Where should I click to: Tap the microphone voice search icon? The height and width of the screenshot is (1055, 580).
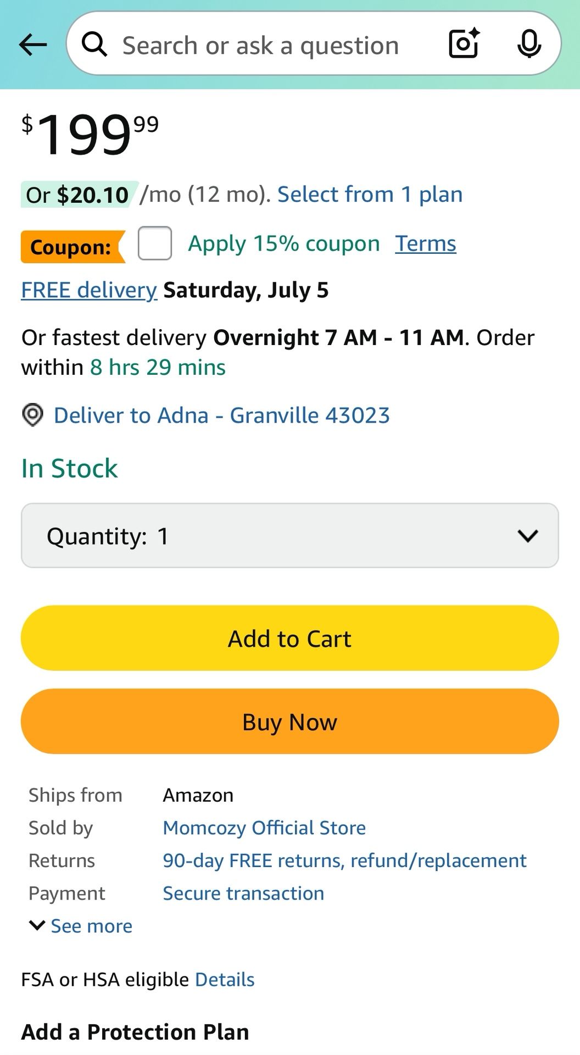[x=529, y=44]
